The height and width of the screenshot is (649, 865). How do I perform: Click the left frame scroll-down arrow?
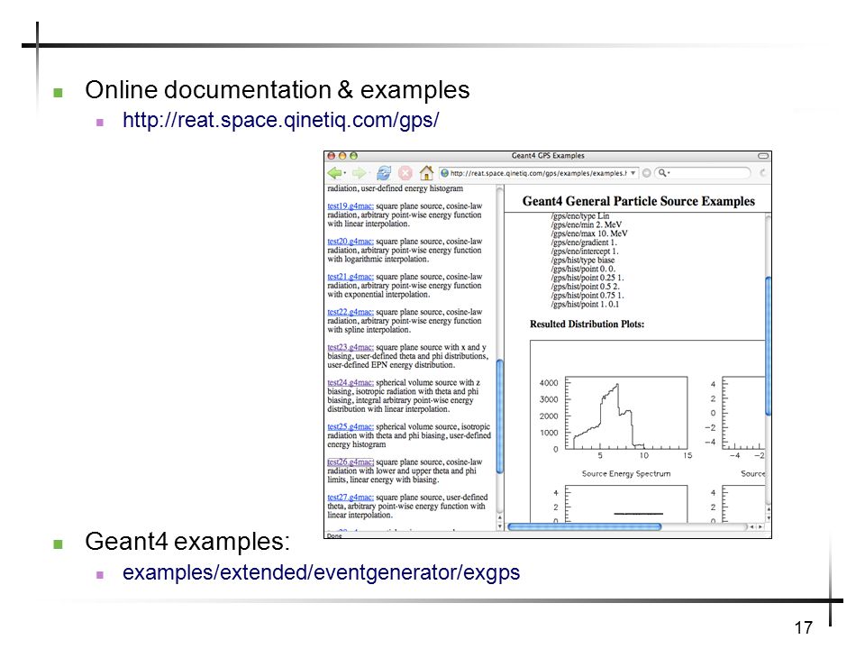[500, 526]
